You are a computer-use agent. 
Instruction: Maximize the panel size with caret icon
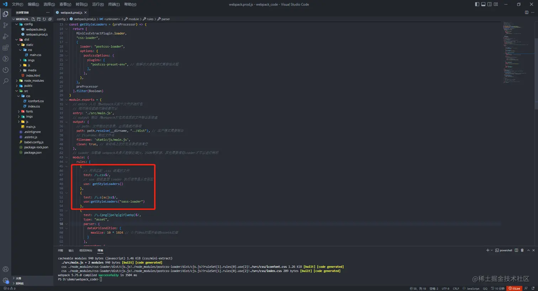pyautogui.click(x=528, y=250)
